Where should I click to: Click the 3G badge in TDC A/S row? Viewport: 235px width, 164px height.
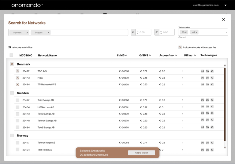coord(207,71)
